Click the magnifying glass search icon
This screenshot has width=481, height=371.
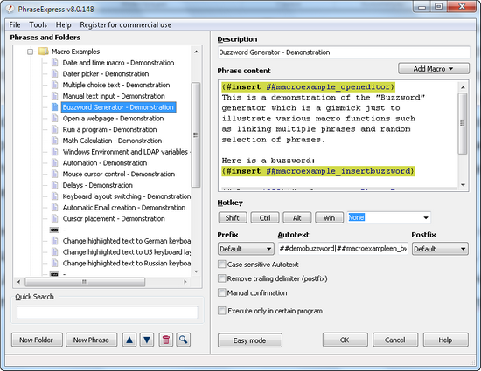(x=183, y=340)
